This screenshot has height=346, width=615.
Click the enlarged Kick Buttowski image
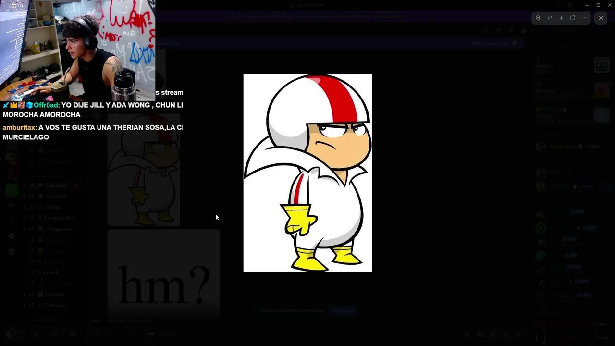click(307, 173)
